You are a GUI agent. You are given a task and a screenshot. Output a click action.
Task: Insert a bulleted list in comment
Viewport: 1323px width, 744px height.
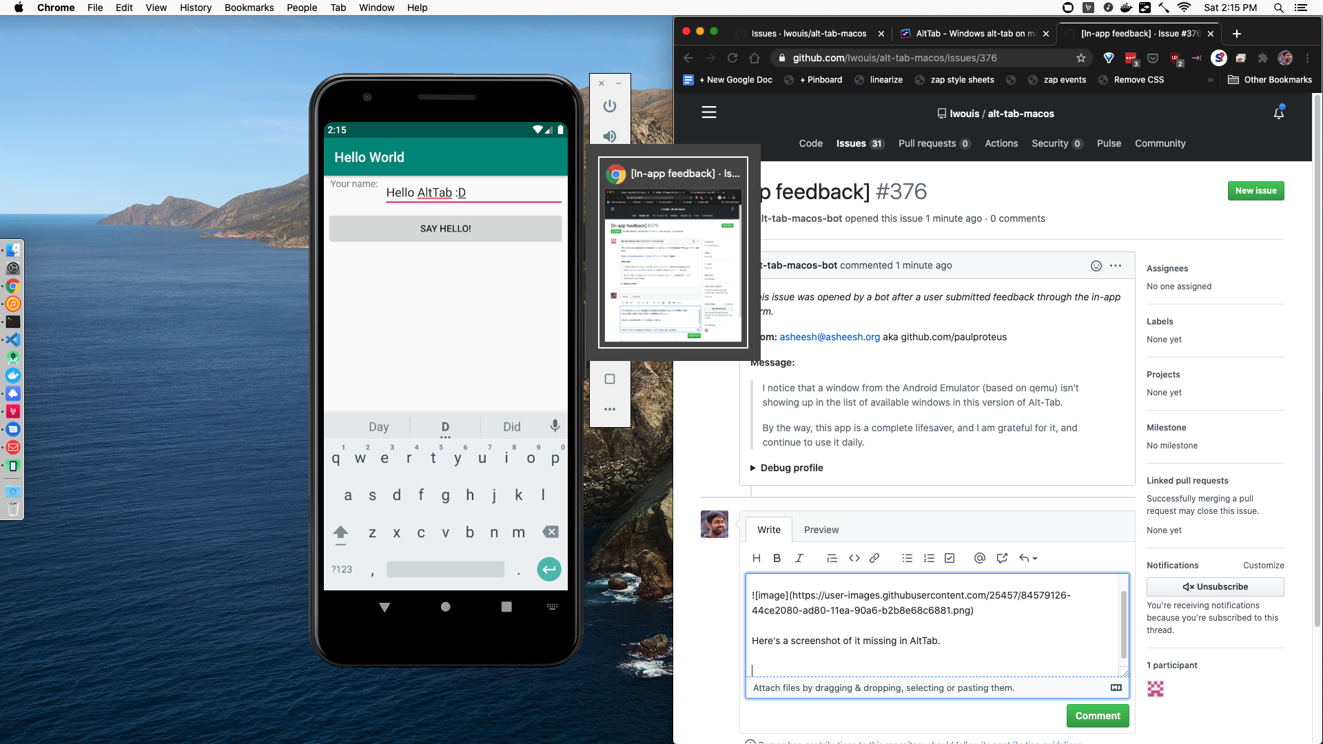click(907, 558)
